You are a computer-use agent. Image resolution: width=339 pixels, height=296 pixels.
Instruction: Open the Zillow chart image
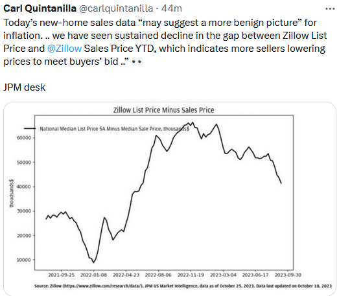(170, 199)
